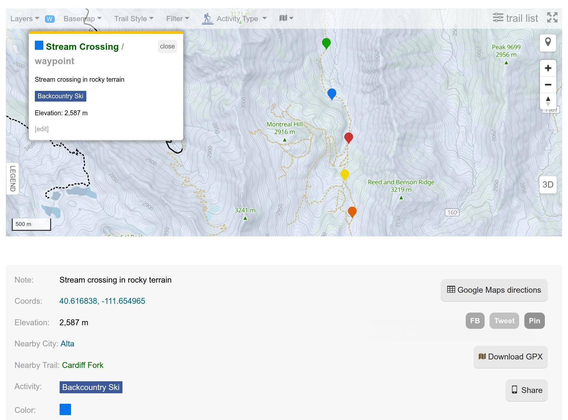568x420 pixels.
Task: Click the Backcountry Ski tag in popup
Action: pyautogui.click(x=61, y=96)
